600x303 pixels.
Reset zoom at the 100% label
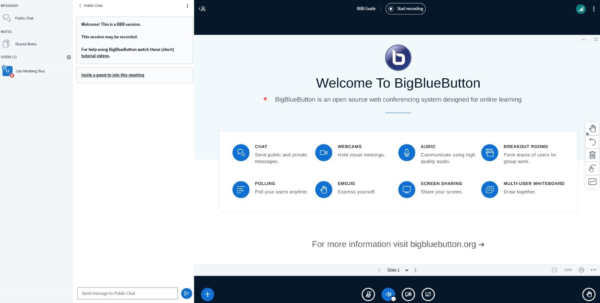tap(568, 270)
